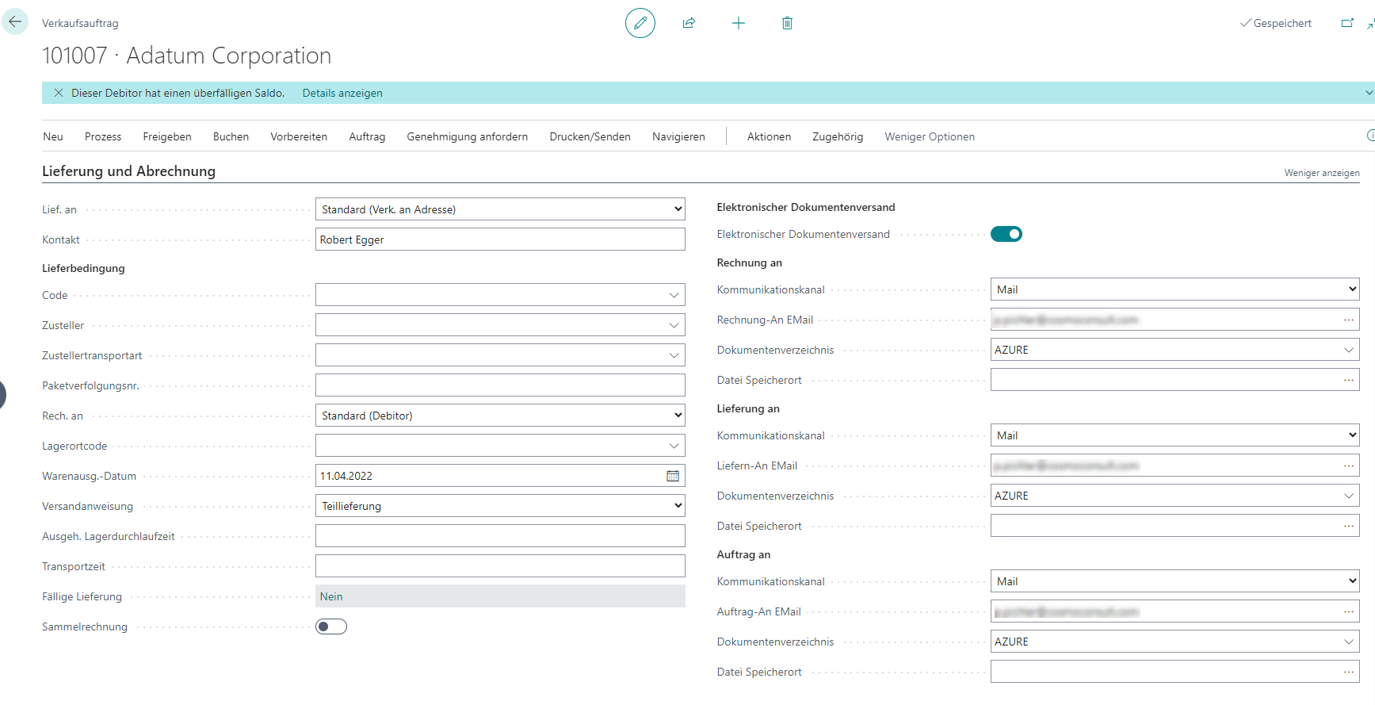Screen dimensions: 1375x705
Task: Click the trash delete icon
Action: pyautogui.click(x=787, y=23)
